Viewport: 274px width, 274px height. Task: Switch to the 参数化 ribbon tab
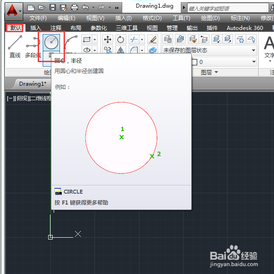click(x=99, y=28)
